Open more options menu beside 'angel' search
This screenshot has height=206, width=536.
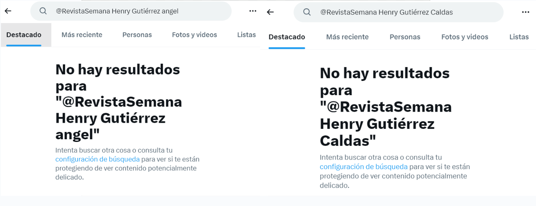pyautogui.click(x=253, y=11)
